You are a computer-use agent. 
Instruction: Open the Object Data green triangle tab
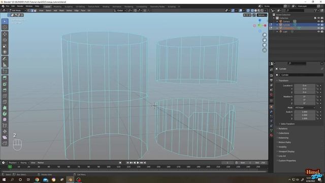[271, 130]
